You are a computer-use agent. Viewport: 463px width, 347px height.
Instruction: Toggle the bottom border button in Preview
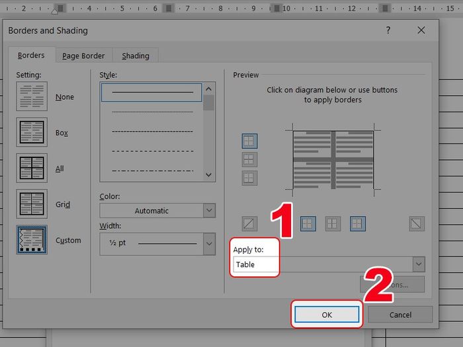(x=249, y=178)
